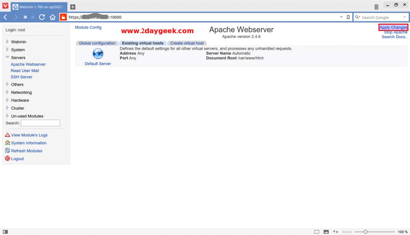Expand the Hardware category
410x235 pixels.
point(7,100)
